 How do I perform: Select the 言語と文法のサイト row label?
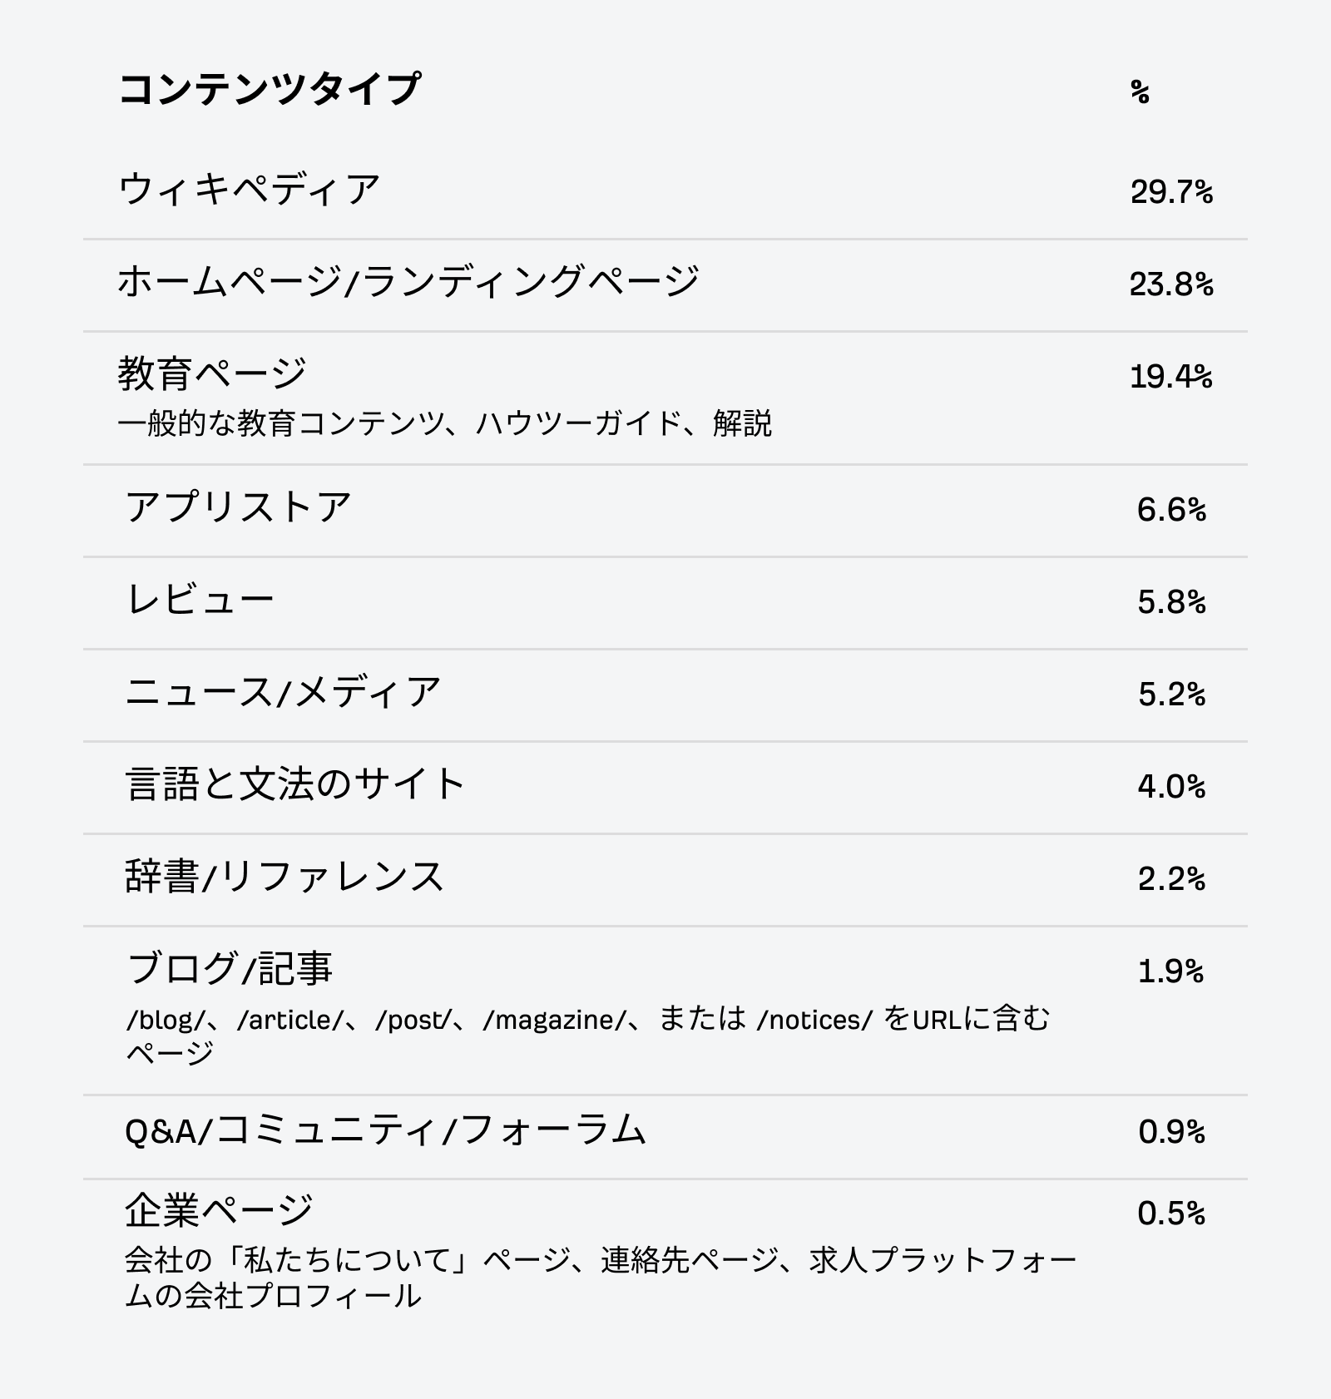click(295, 784)
